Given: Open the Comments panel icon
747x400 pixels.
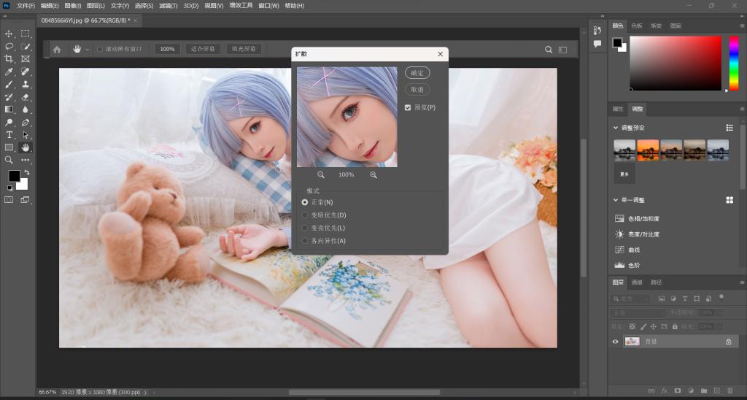Looking at the screenshot, I should [597, 44].
